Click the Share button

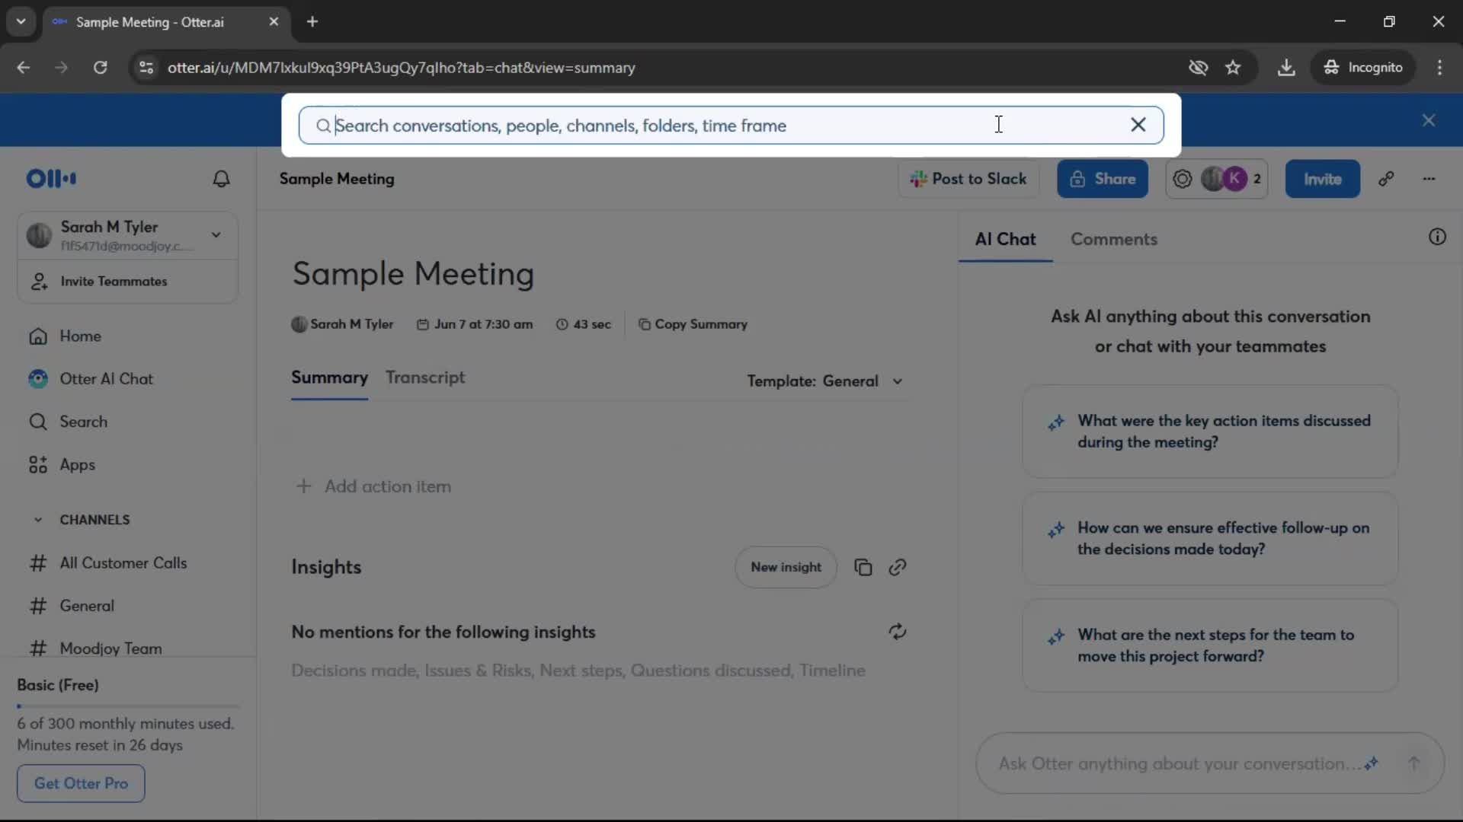coord(1102,179)
